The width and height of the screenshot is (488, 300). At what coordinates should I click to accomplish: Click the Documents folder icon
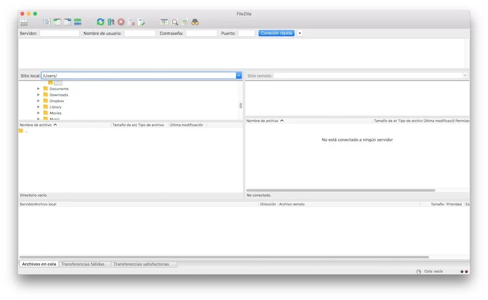(x=45, y=88)
